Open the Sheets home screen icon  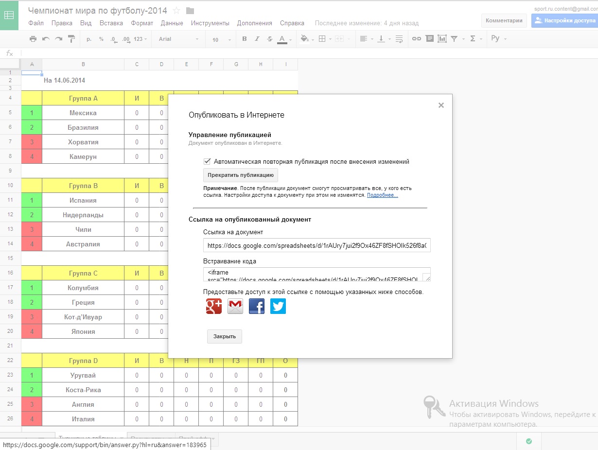[9, 15]
